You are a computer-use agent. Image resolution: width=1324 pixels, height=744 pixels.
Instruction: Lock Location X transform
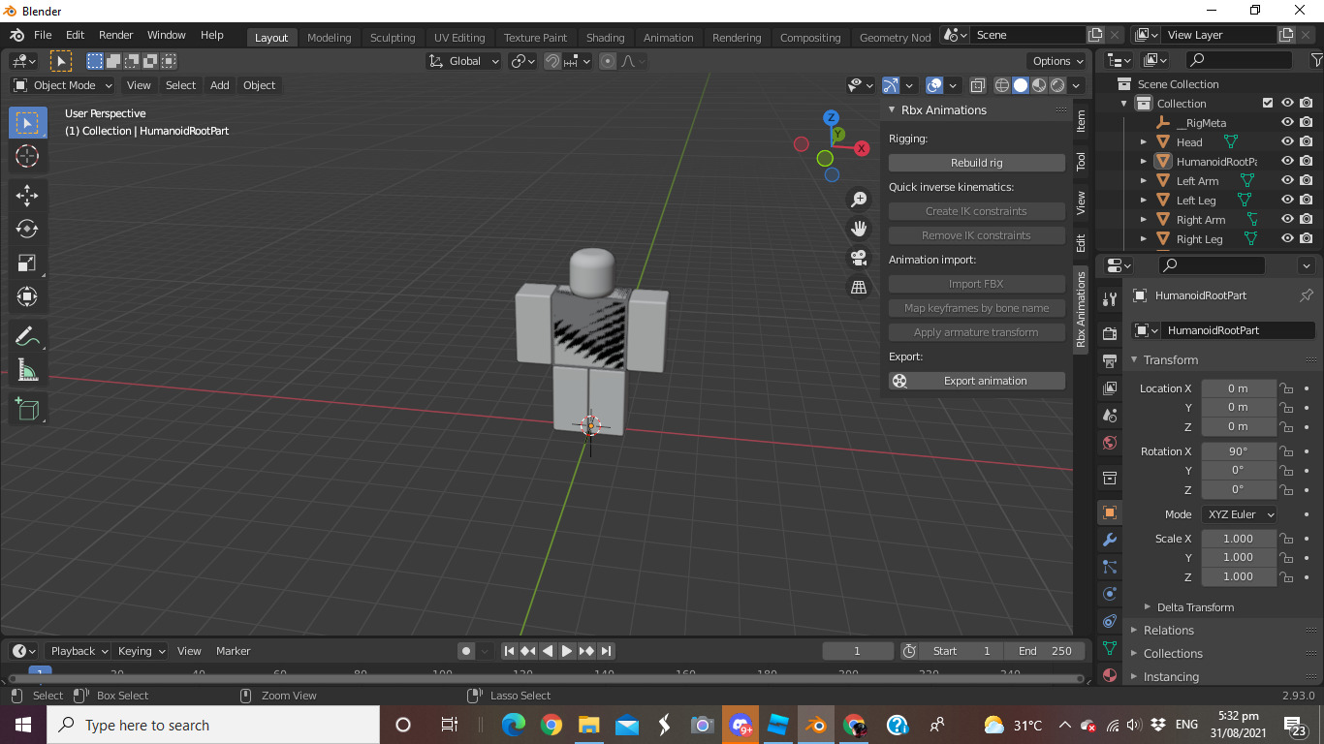point(1286,388)
